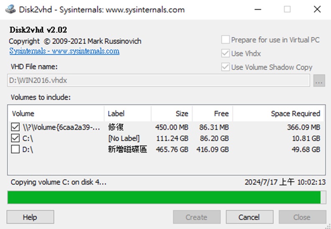The width and height of the screenshot is (331, 229).
Task: Click the Create button
Action: pyautogui.click(x=196, y=217)
